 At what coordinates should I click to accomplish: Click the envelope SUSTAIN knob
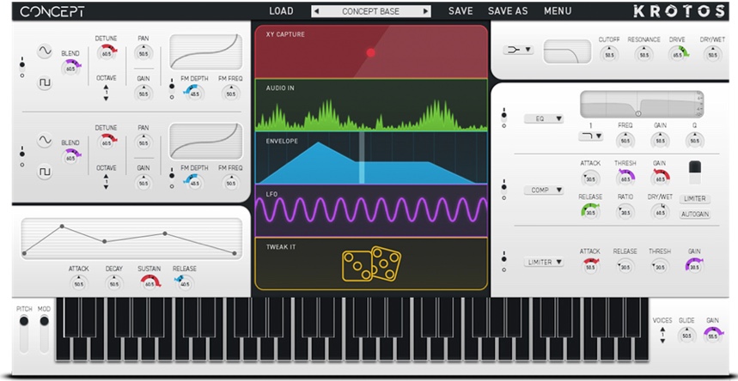click(149, 284)
